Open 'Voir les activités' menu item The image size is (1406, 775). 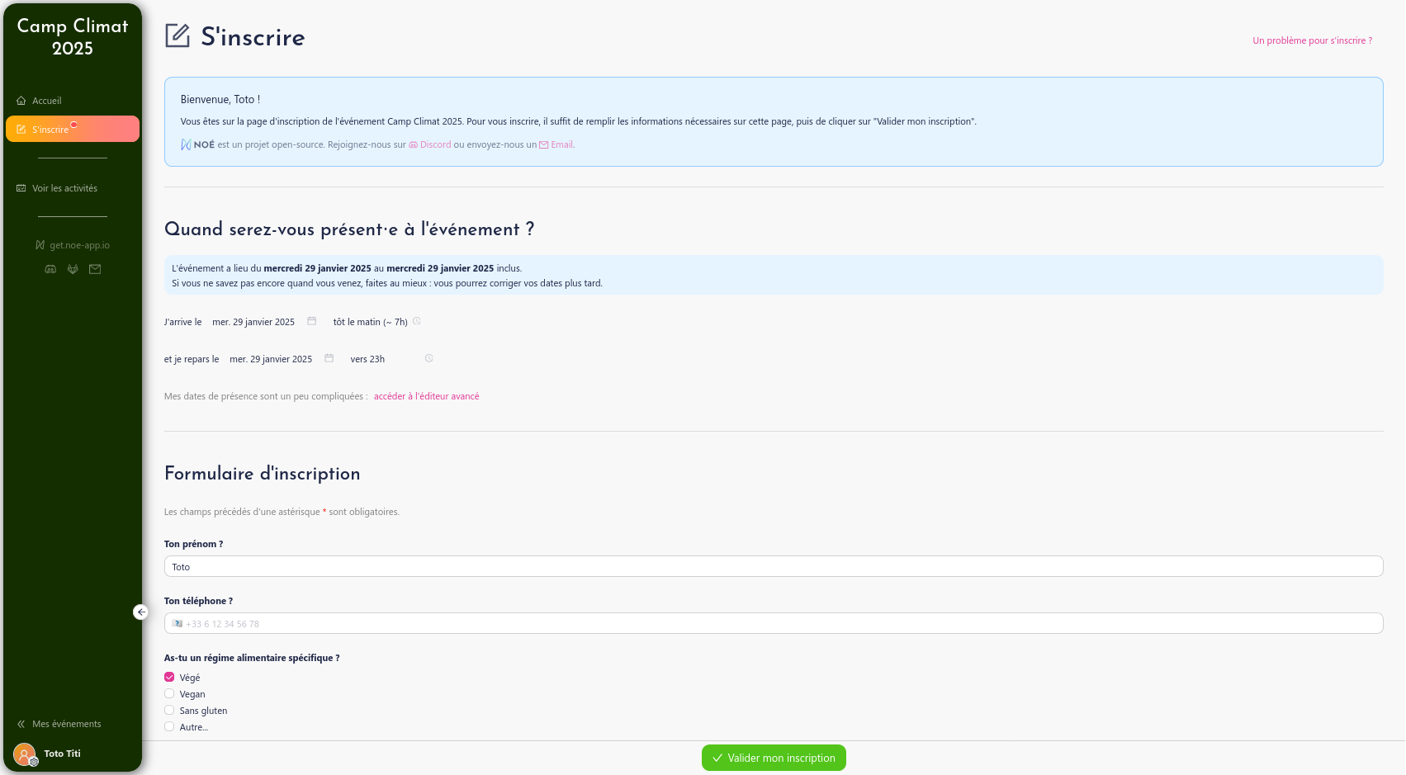coord(64,188)
